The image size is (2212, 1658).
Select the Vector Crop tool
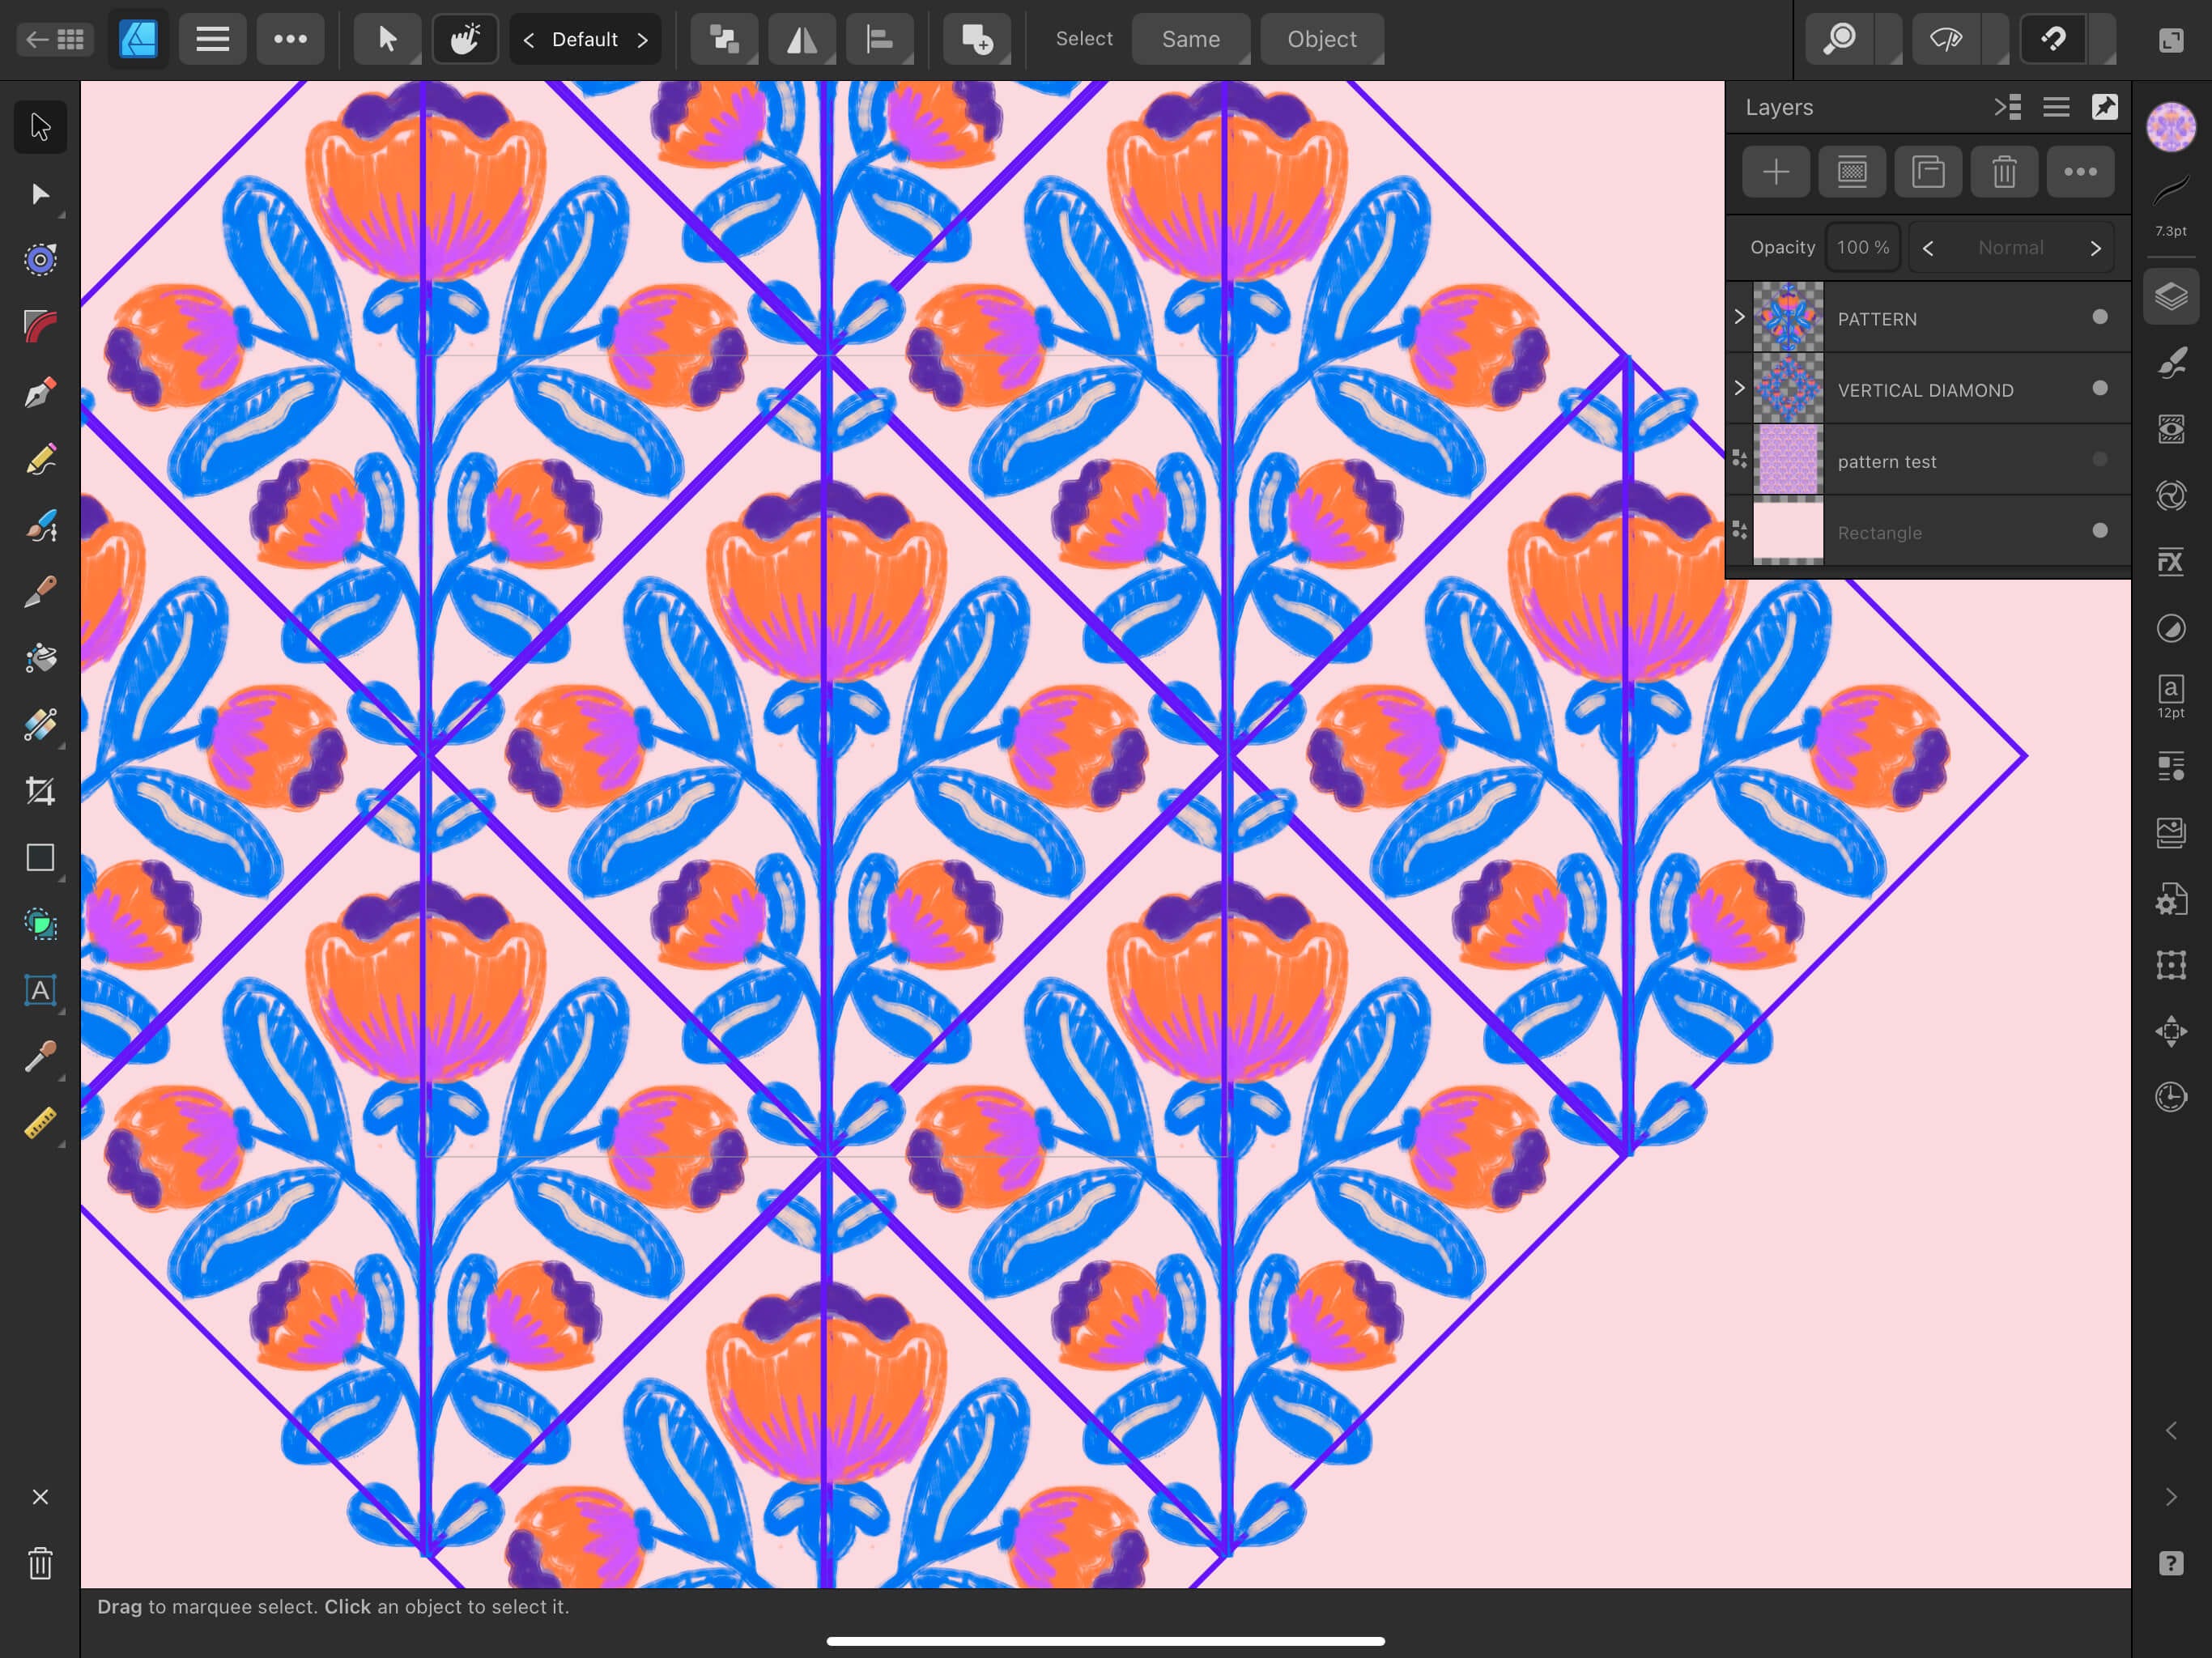click(40, 790)
